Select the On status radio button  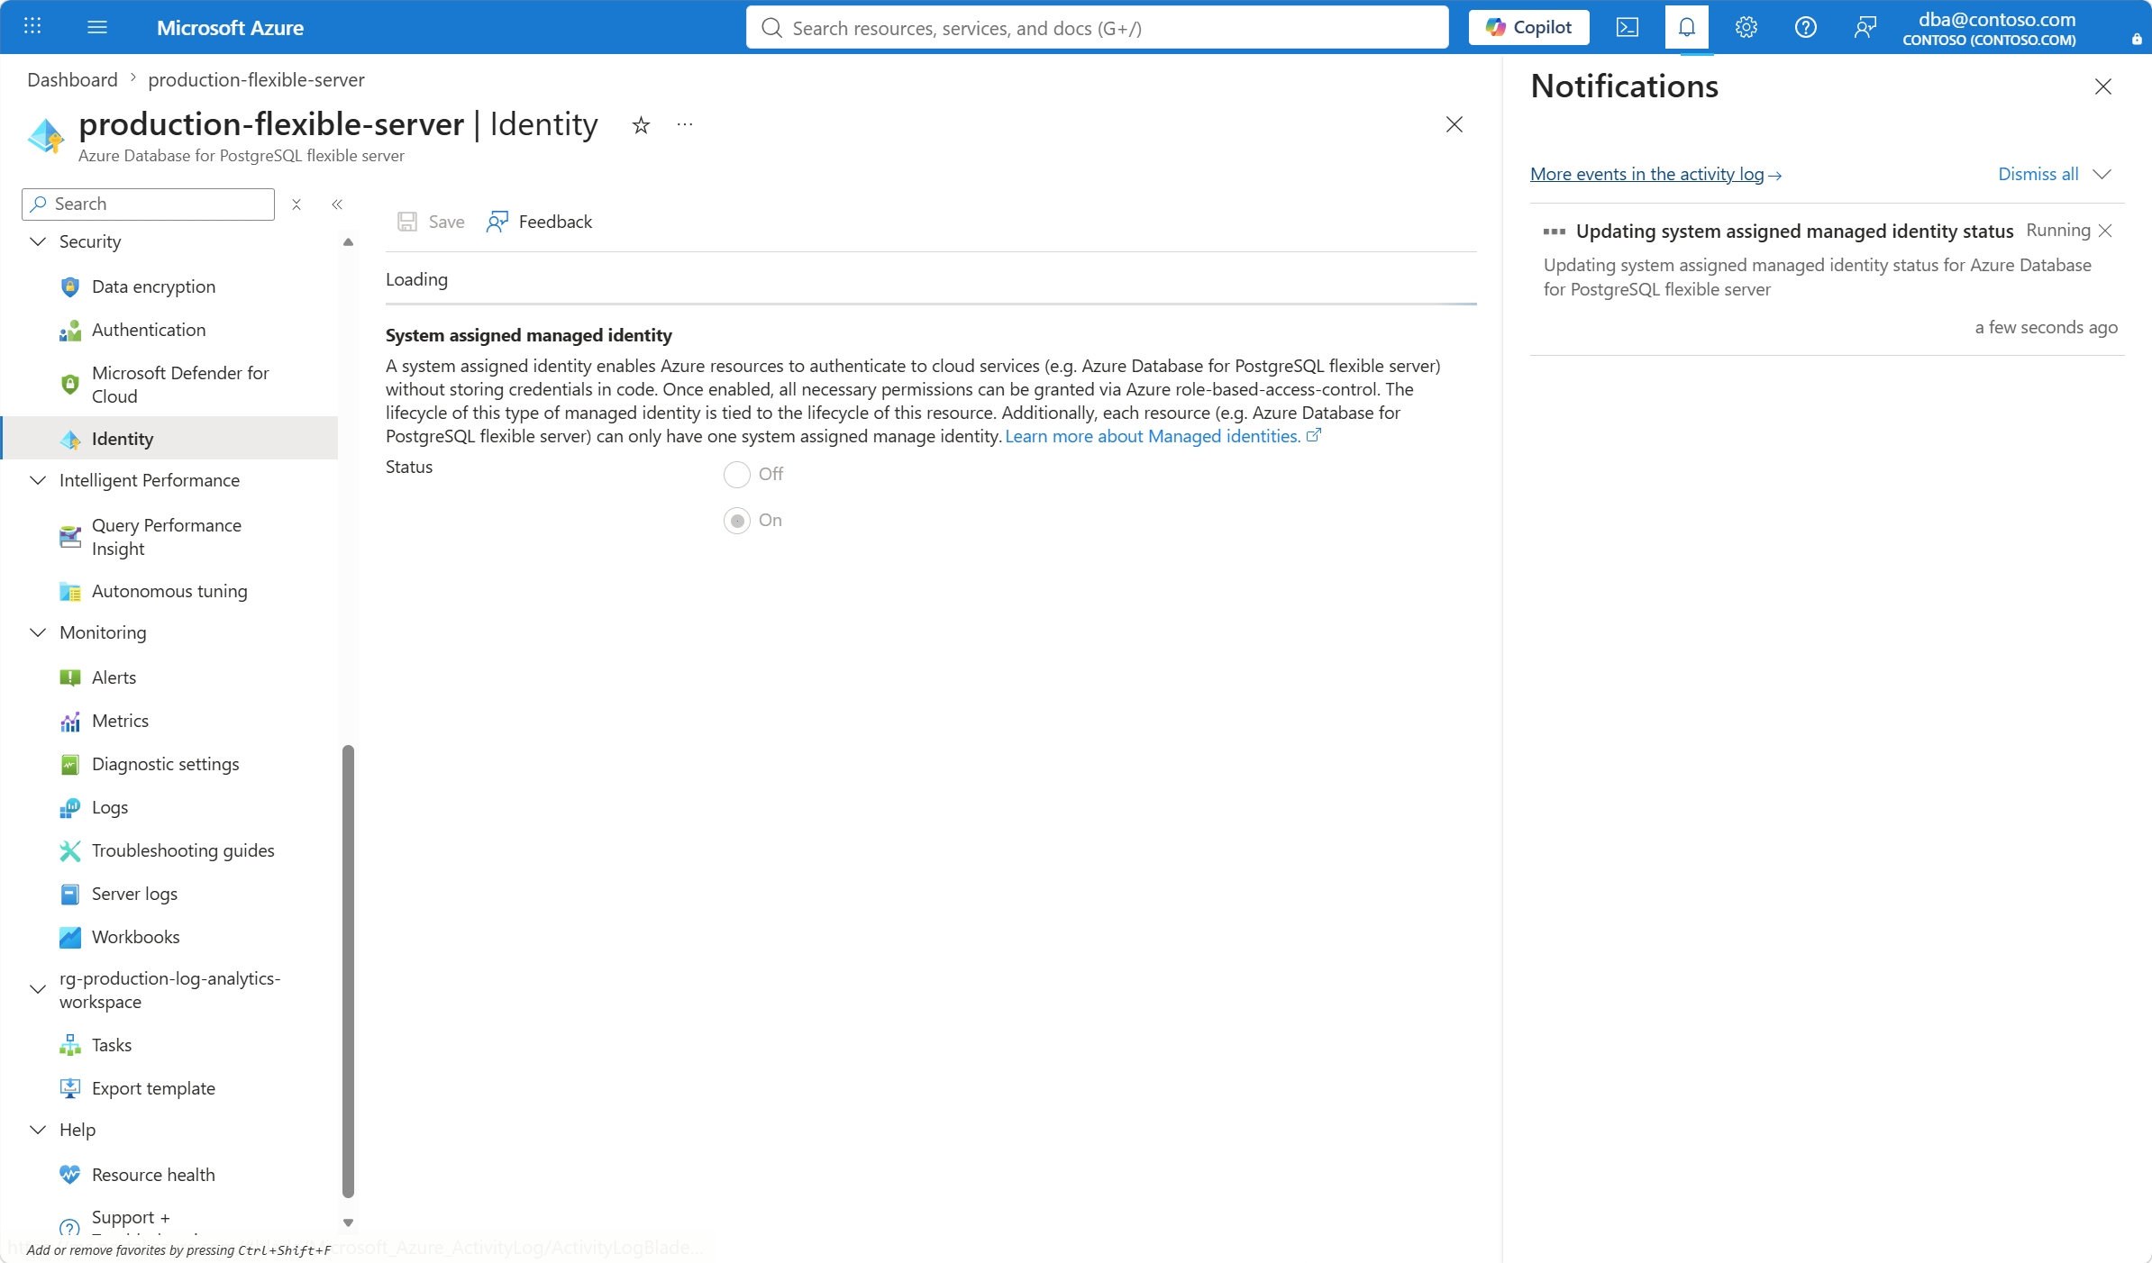pos(737,521)
